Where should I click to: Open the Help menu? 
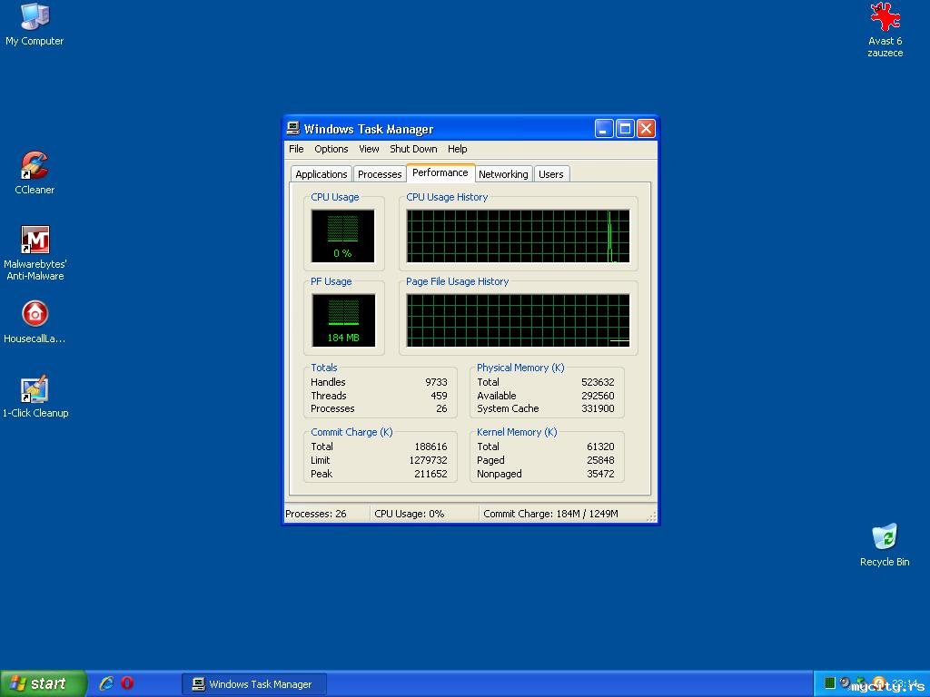click(x=458, y=149)
